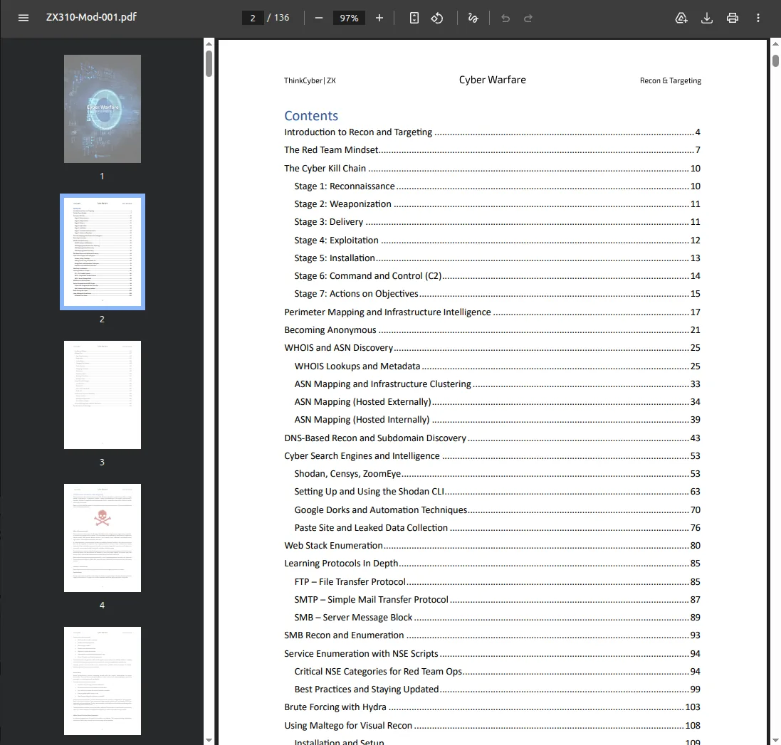Jump to Stage 3: Delivery
The height and width of the screenshot is (745, 781).
pos(497,222)
